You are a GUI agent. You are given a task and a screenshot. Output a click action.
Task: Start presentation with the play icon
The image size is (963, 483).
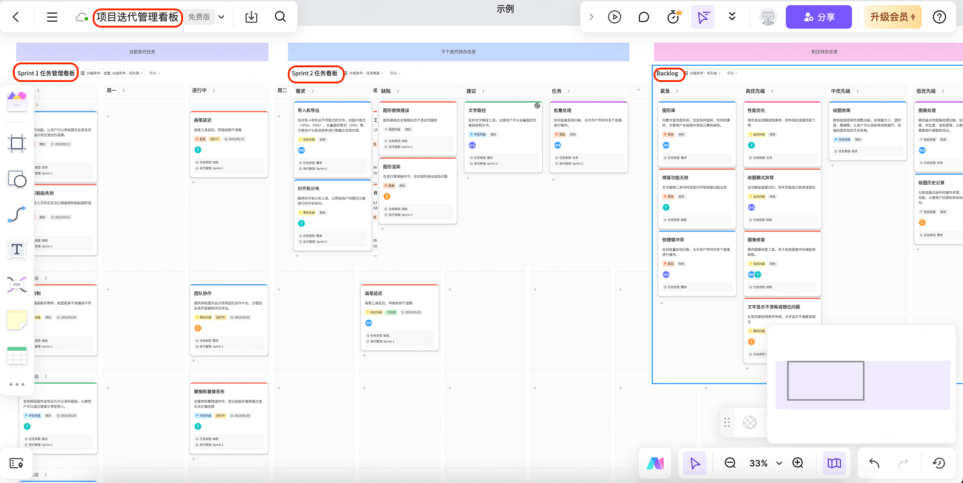tap(614, 17)
